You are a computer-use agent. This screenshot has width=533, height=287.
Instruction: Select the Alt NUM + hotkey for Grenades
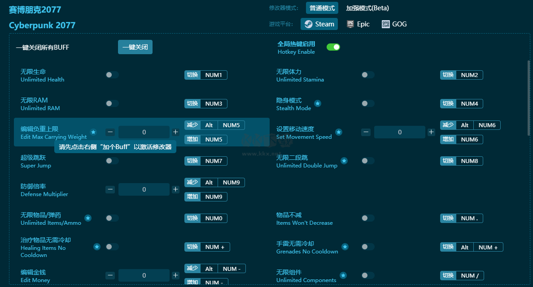[472, 247]
